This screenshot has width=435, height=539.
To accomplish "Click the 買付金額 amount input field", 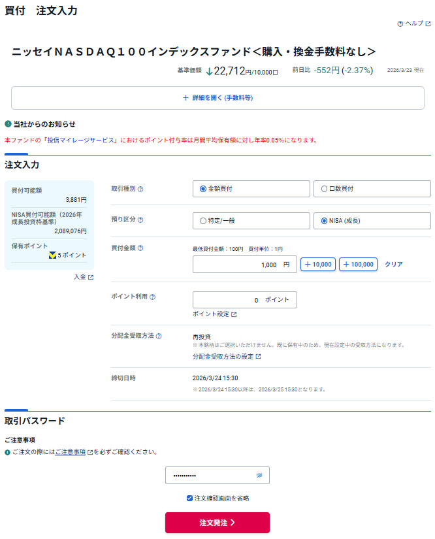I will coord(244,265).
